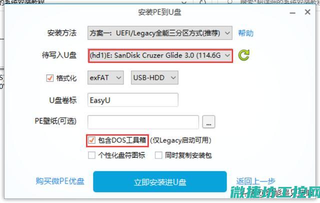Click the browser search box behind dialog

[x=272, y=2]
